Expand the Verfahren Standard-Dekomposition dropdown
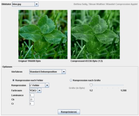 48,72
